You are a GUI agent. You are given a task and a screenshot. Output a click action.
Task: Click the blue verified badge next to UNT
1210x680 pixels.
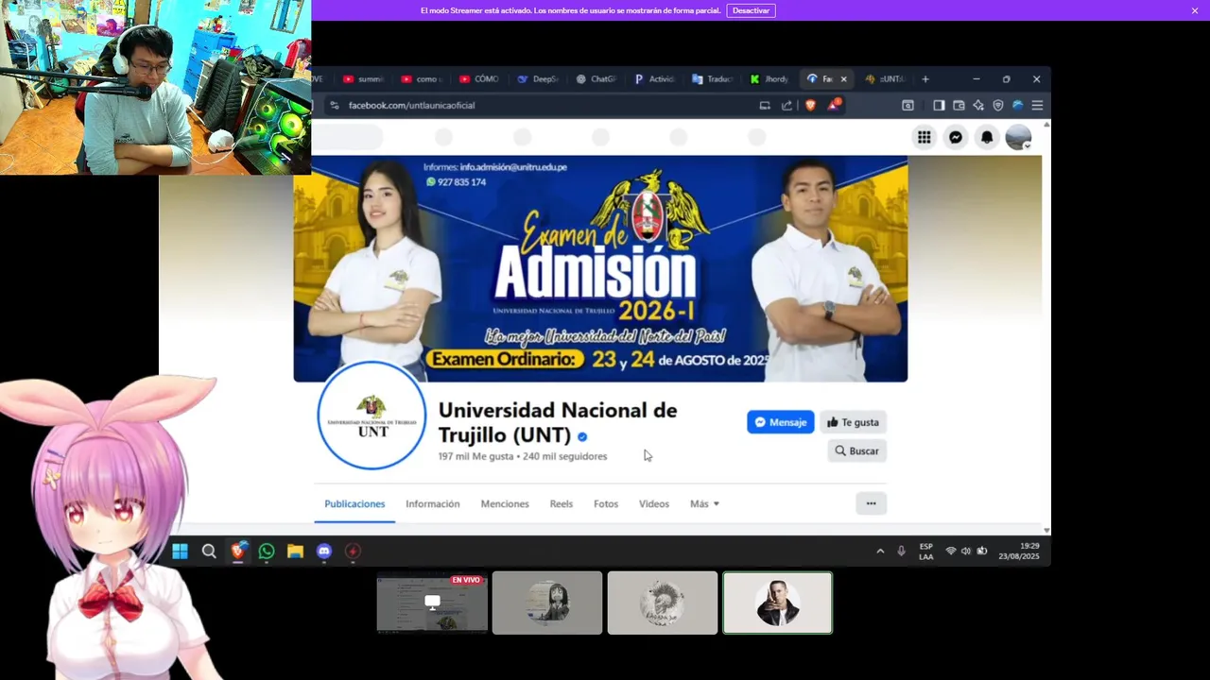pos(582,436)
